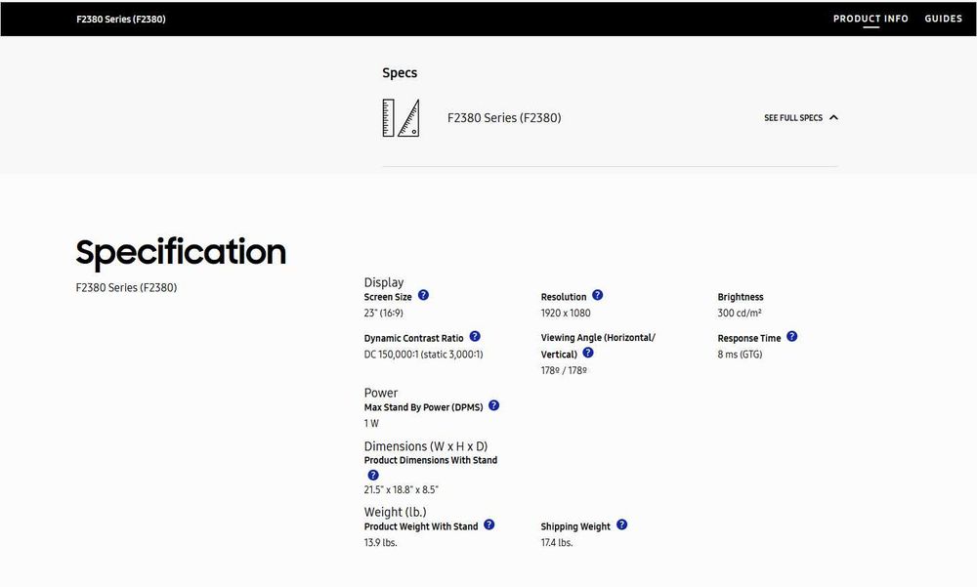
Task: Select the F2380 Series name in Specs row
Action: [x=504, y=118]
